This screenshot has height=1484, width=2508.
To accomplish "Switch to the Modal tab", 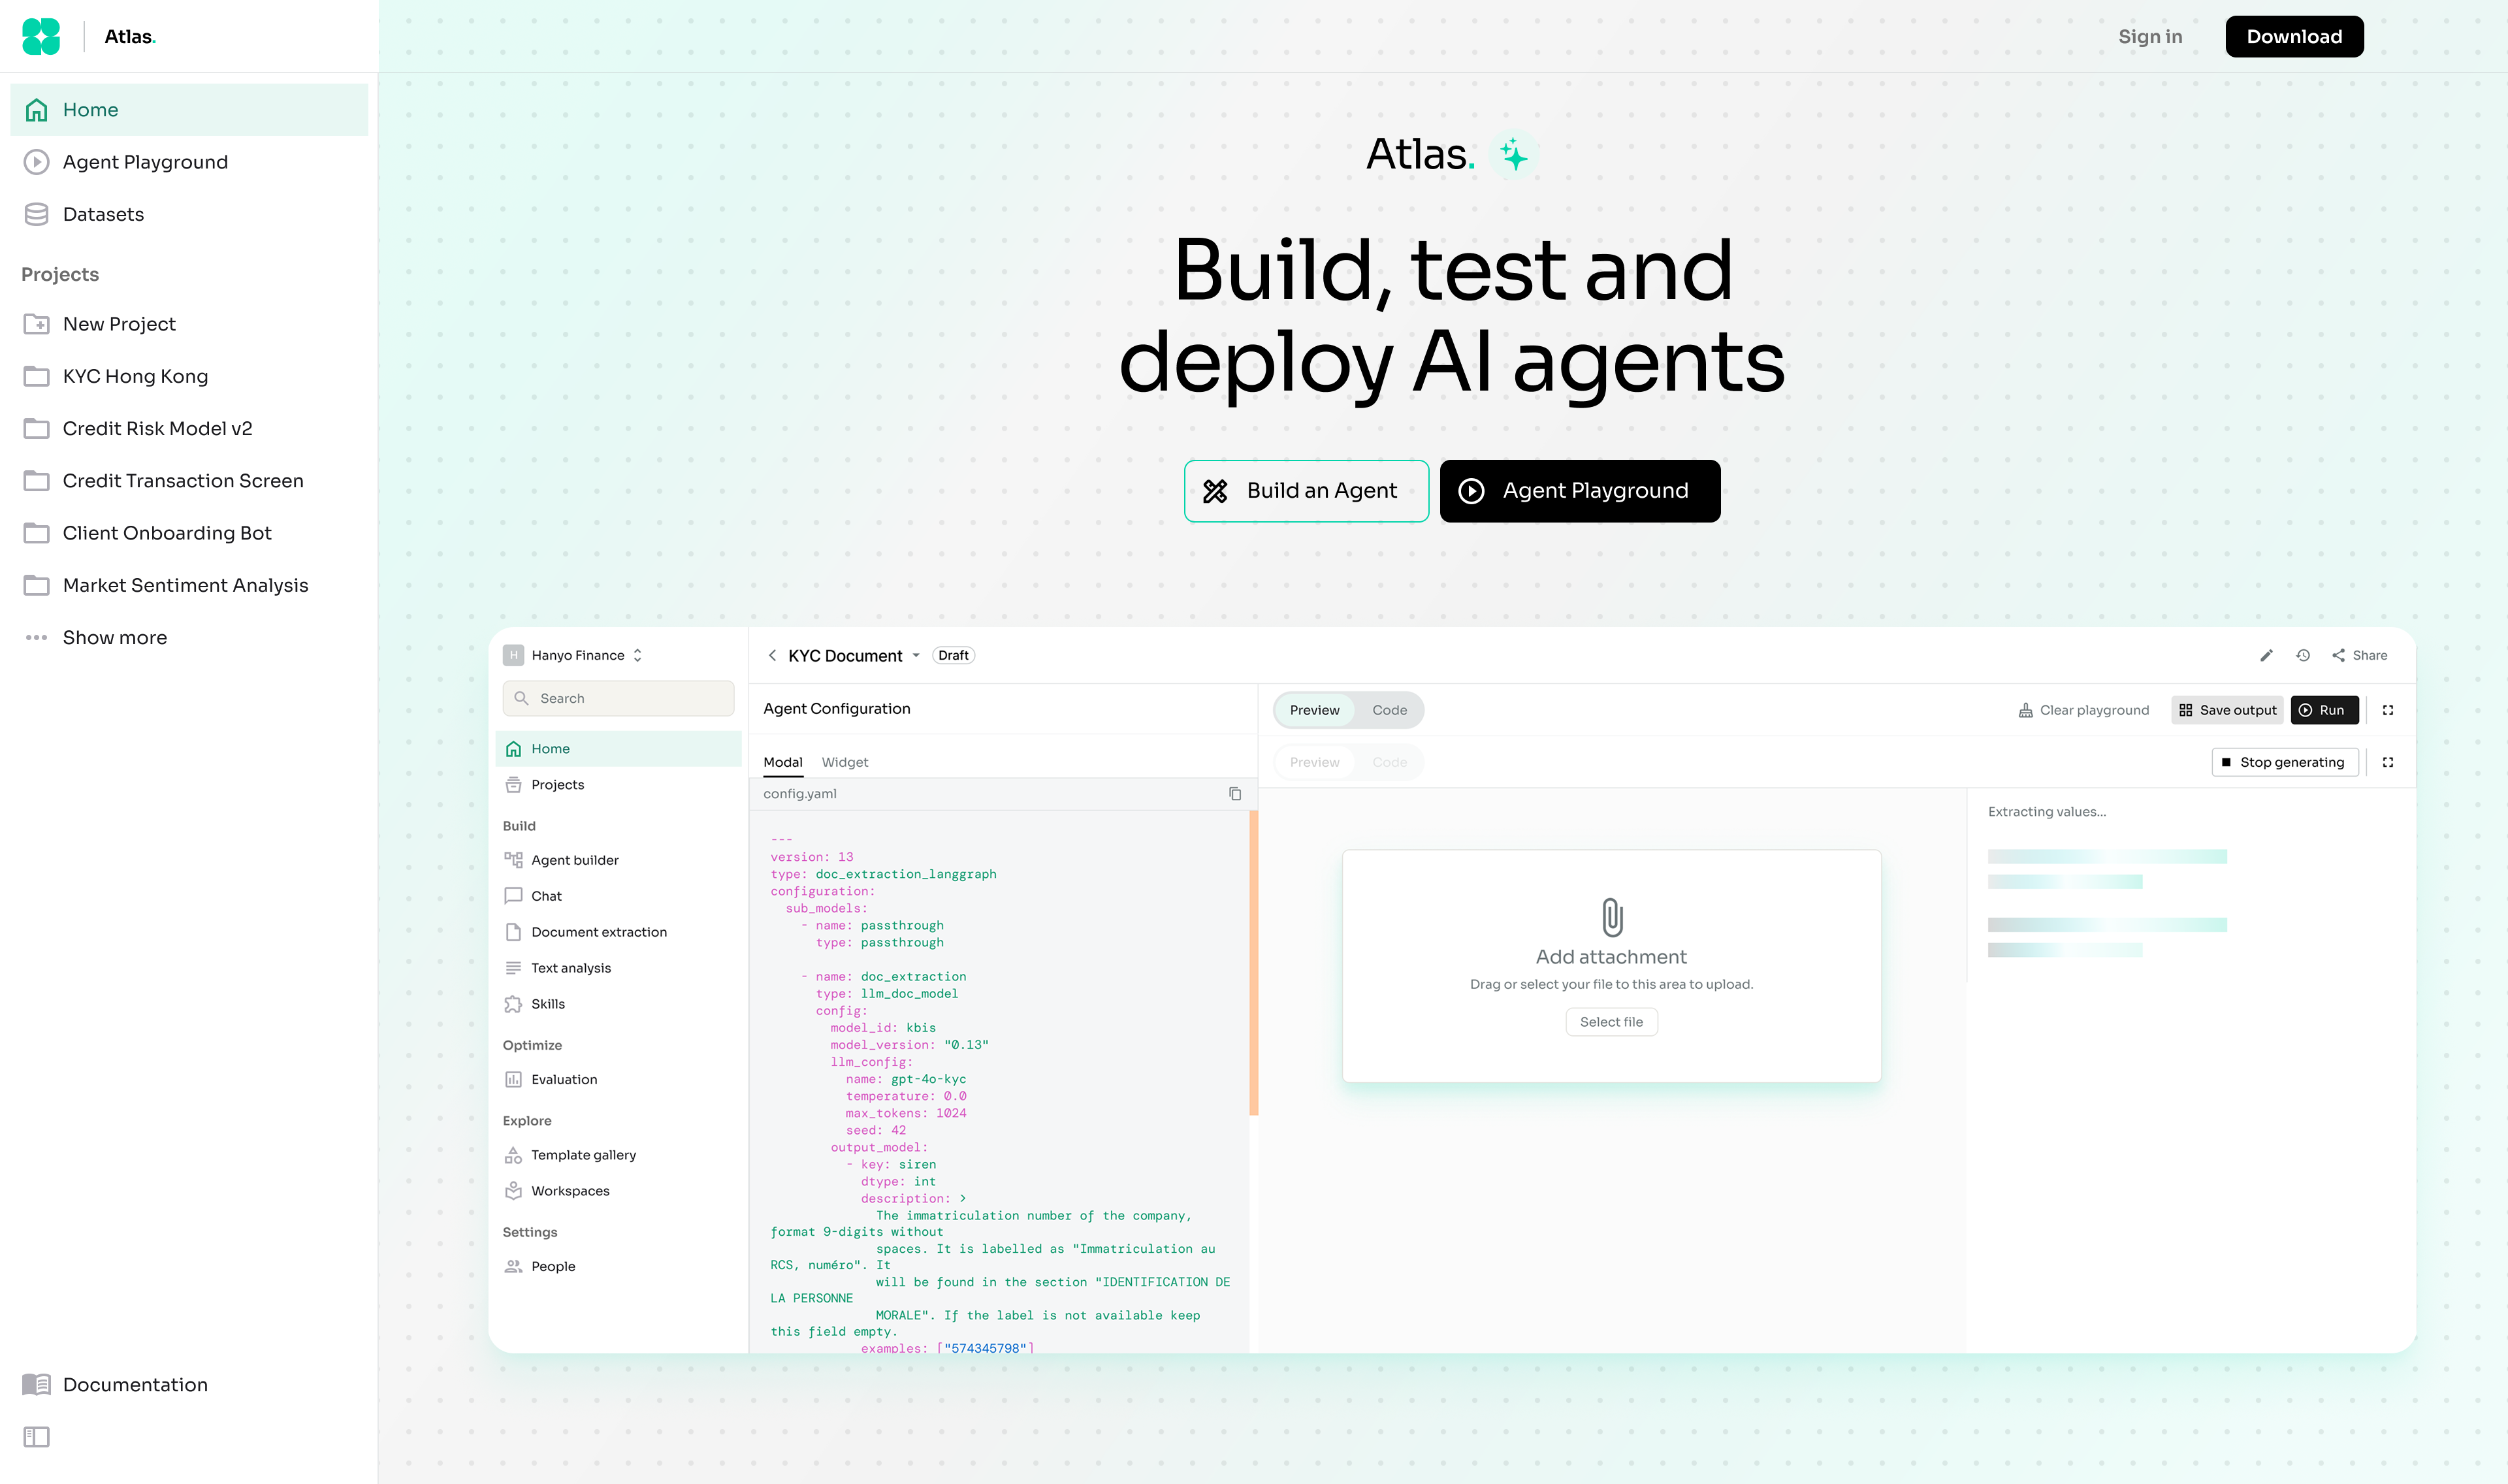I will [782, 762].
